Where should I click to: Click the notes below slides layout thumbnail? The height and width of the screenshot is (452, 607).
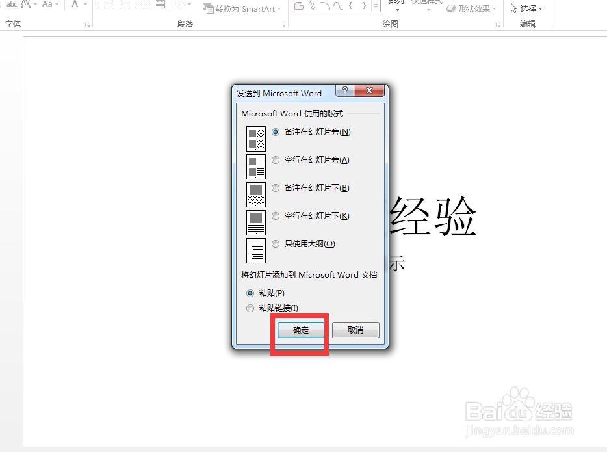coord(256,194)
